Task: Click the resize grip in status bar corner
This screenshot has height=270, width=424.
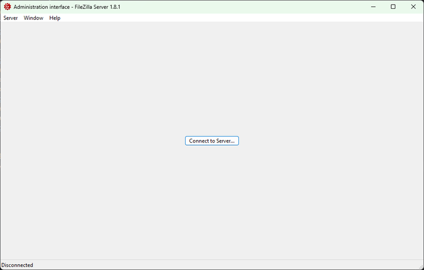Action: (x=420, y=266)
